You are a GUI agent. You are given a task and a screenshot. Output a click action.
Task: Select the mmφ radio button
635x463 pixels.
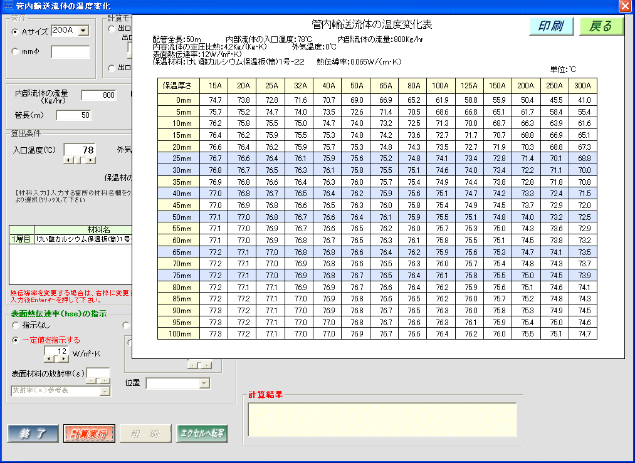click(x=15, y=52)
